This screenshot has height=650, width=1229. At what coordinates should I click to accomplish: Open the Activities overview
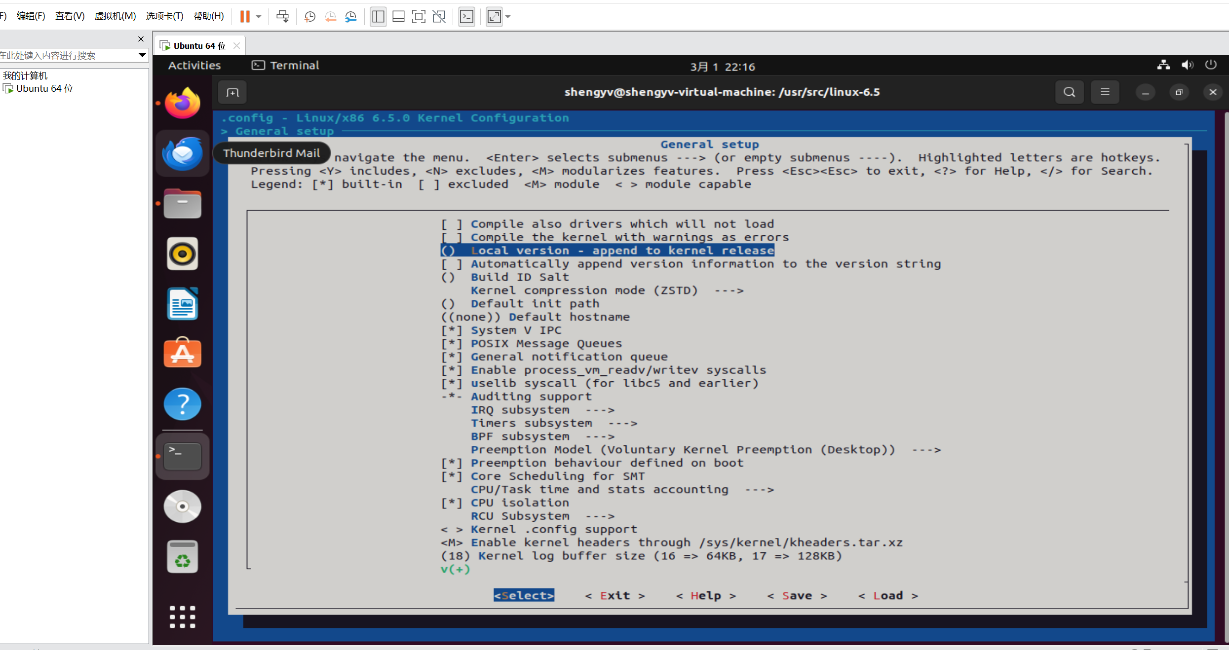click(x=194, y=66)
